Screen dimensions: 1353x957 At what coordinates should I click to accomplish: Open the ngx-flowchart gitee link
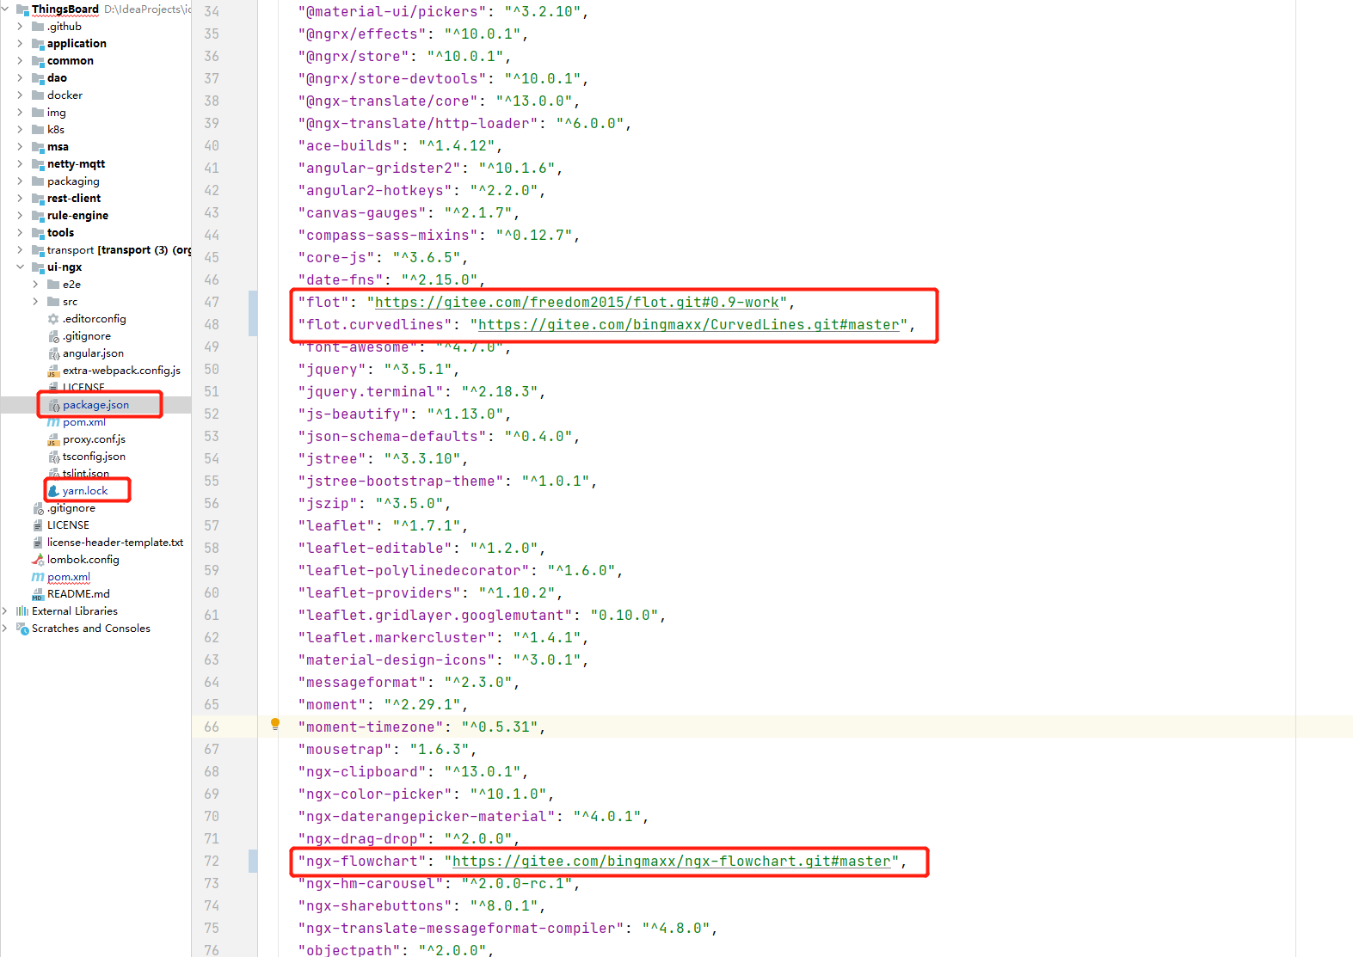click(x=671, y=861)
